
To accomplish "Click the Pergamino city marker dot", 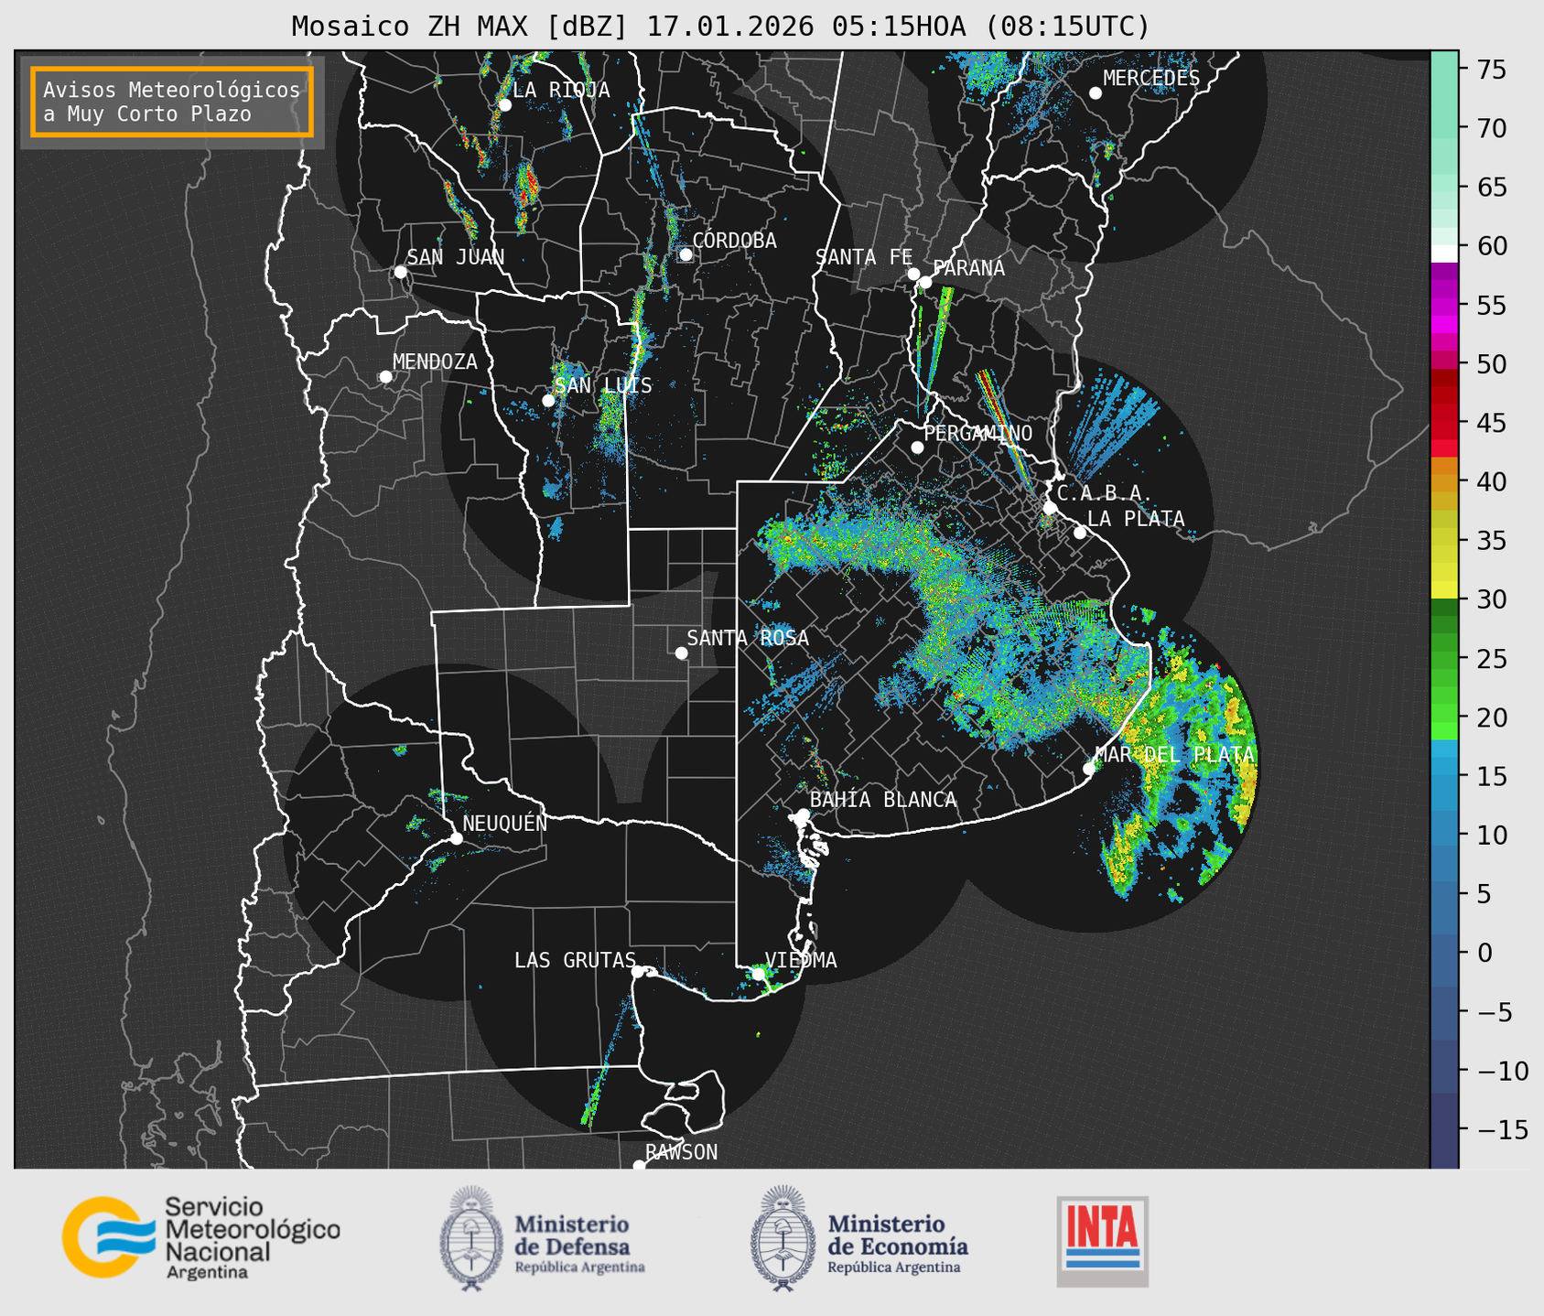I will point(917,448).
